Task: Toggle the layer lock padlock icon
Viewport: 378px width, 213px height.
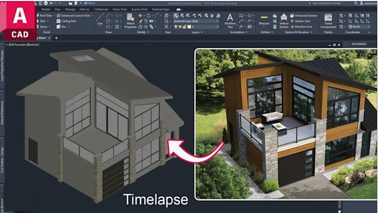Action: point(185,27)
